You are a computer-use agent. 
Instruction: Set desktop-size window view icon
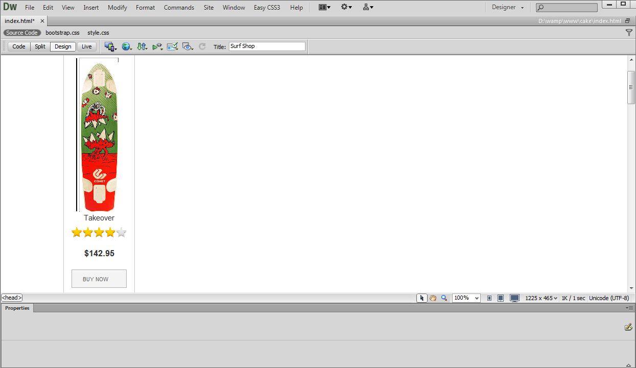point(514,298)
